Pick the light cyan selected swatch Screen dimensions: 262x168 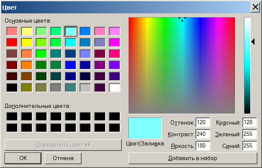[70, 31]
